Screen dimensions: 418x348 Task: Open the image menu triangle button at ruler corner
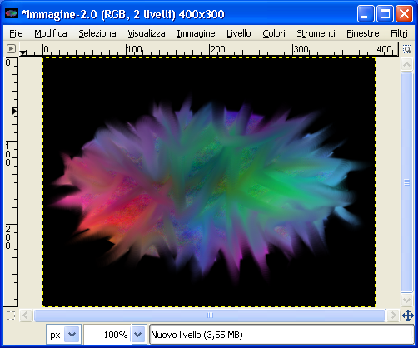coord(11,49)
